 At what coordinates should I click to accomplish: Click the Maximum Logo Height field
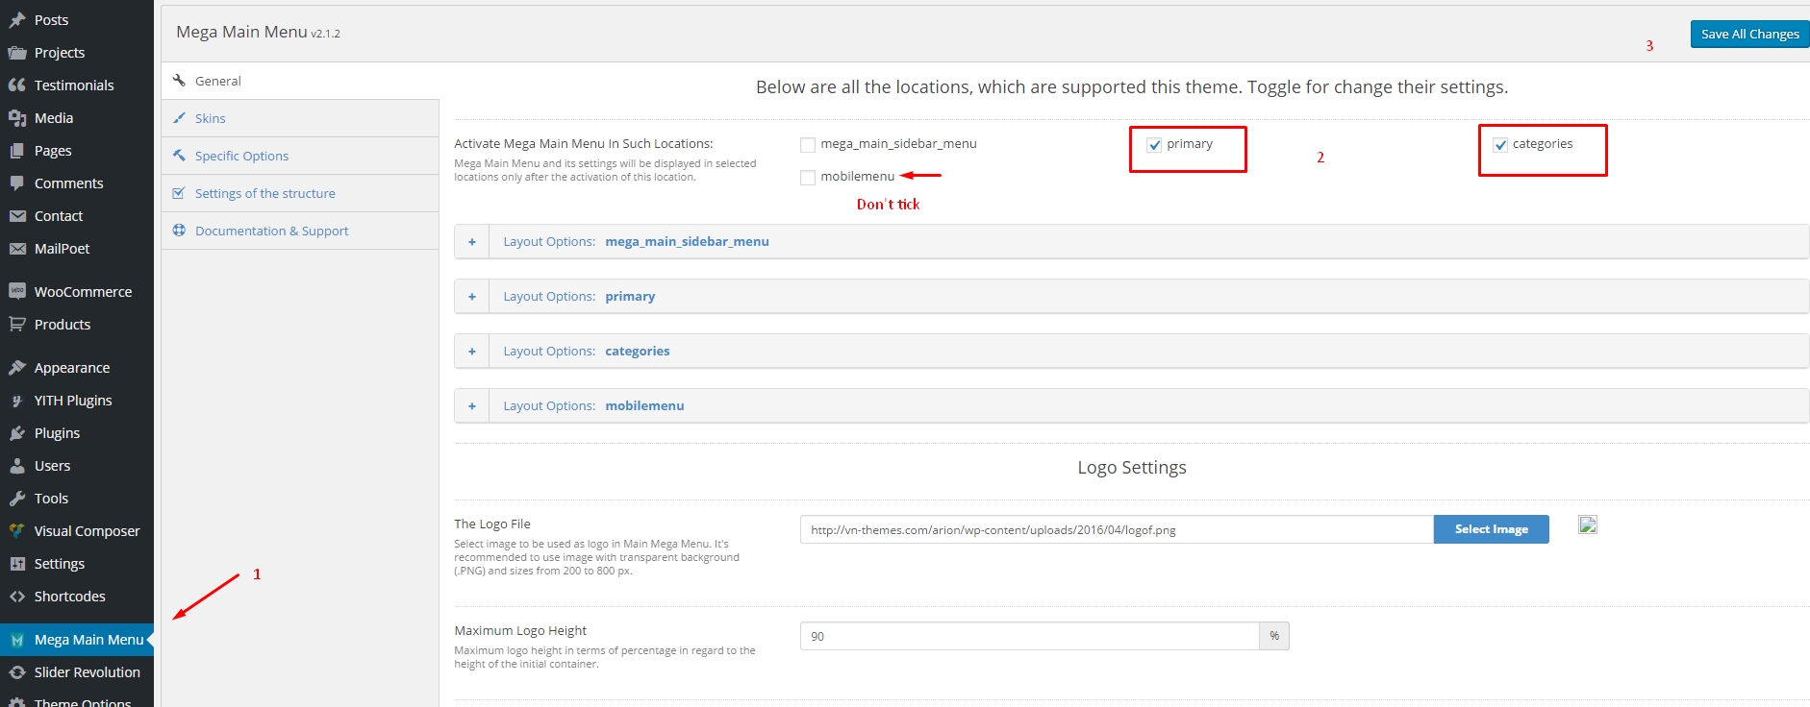(1029, 636)
